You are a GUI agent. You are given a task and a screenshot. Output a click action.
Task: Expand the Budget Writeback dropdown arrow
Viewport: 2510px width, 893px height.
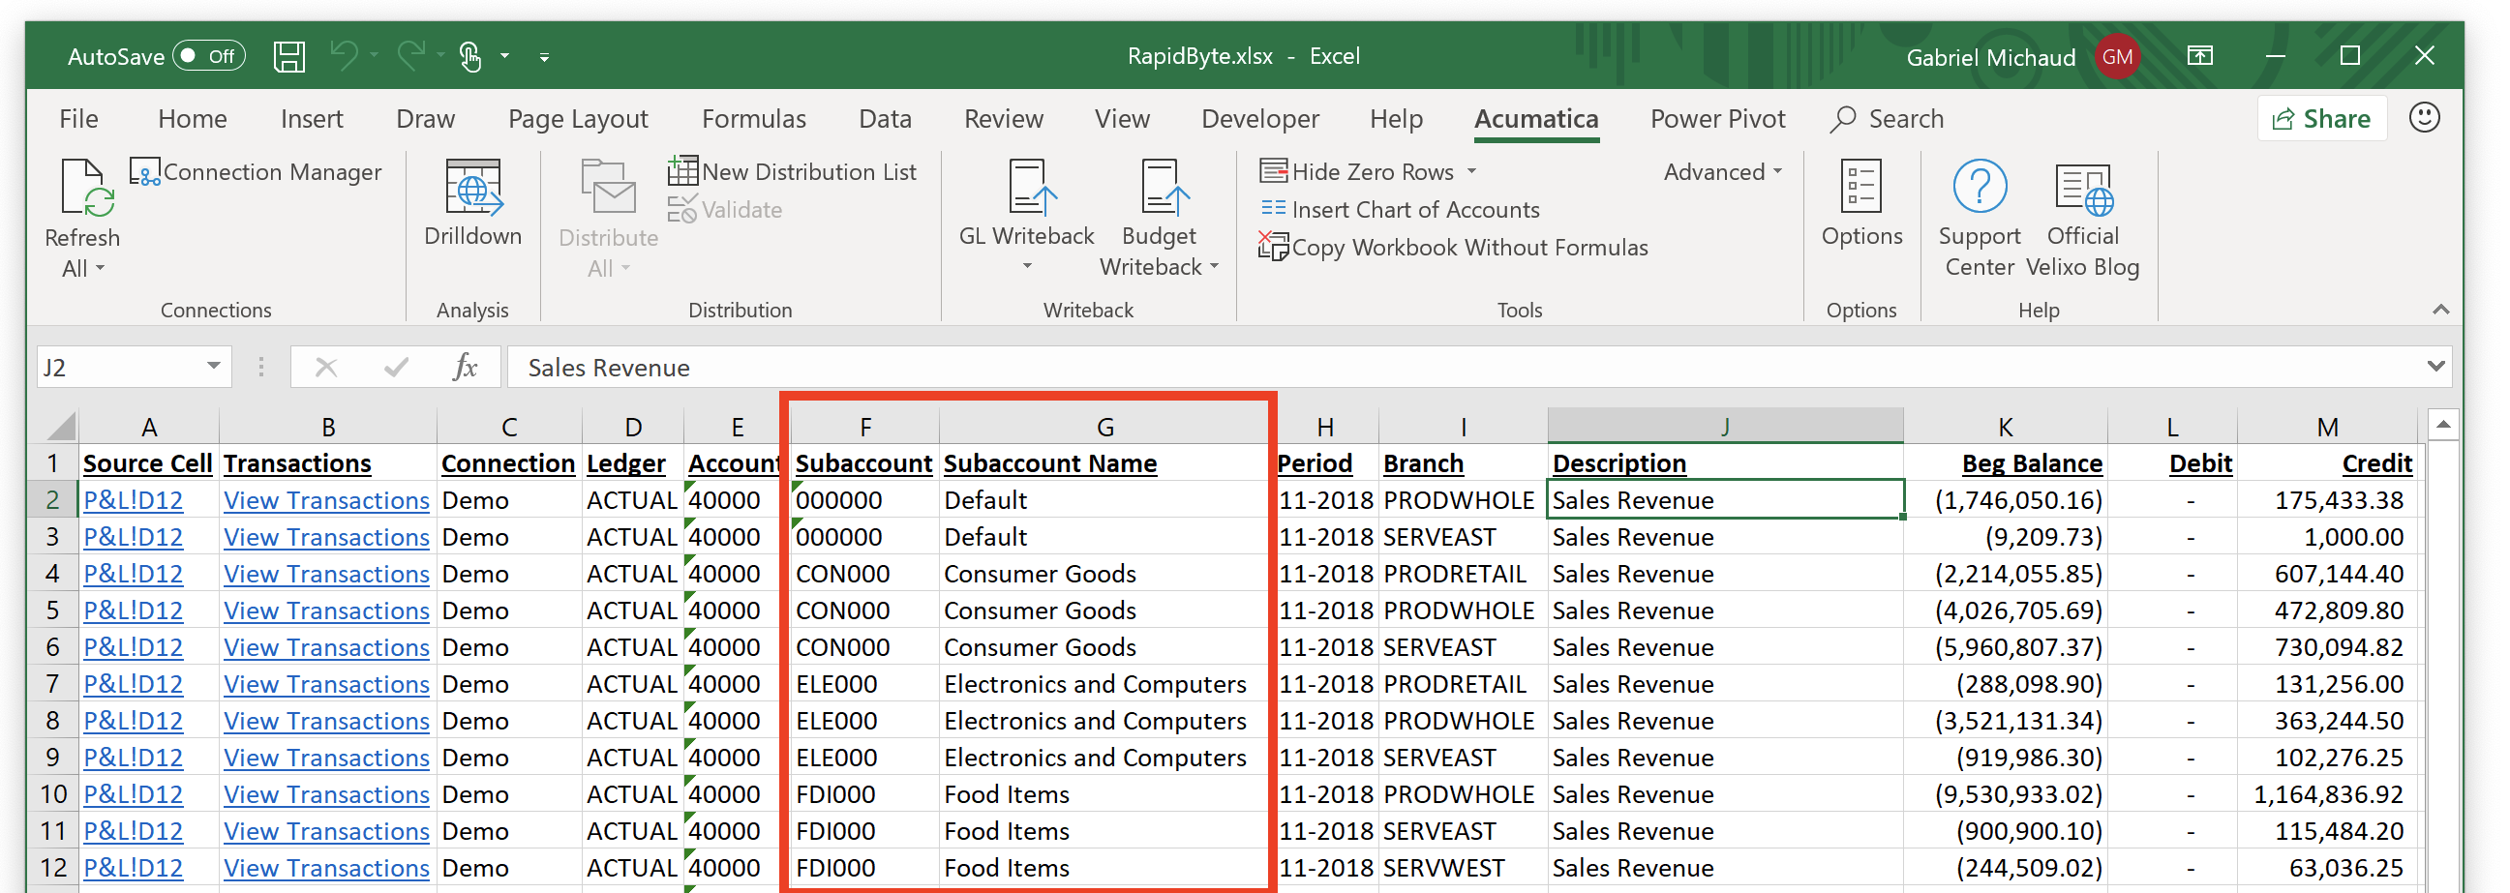pos(1214,267)
